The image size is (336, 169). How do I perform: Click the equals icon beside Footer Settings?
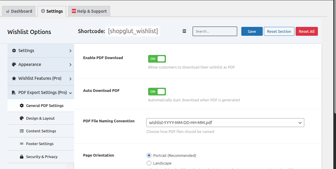coord(22,144)
